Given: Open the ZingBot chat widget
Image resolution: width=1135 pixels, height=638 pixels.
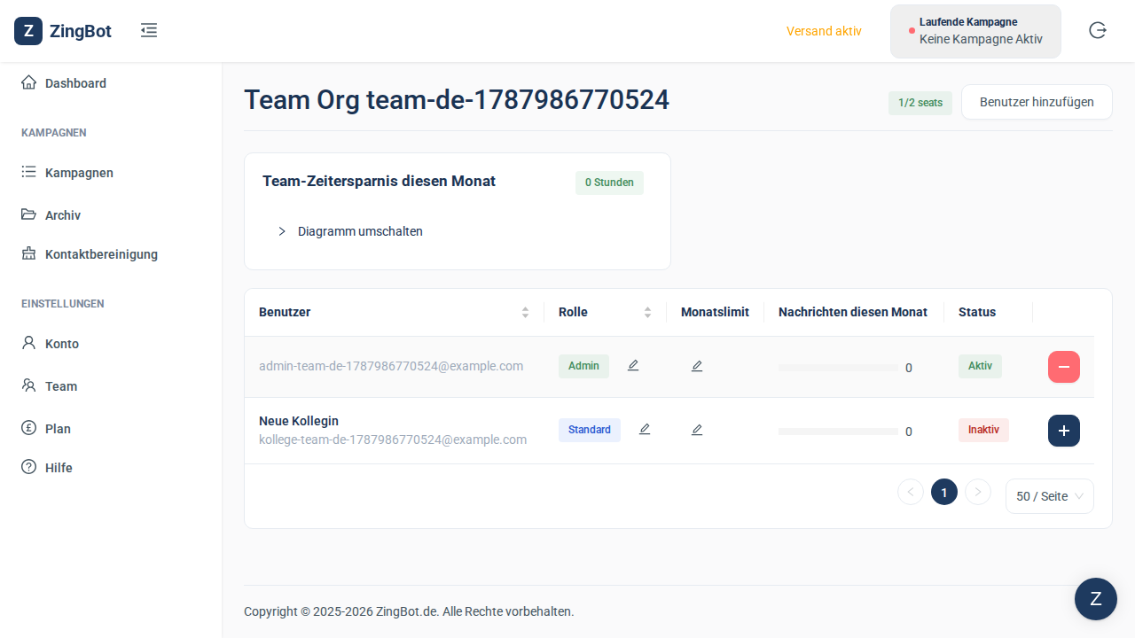Looking at the screenshot, I should tap(1096, 599).
